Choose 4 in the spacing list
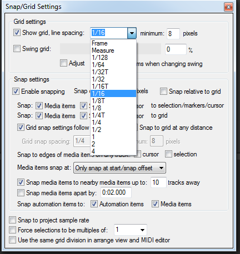This screenshot has height=254, width=240. click(x=113, y=151)
